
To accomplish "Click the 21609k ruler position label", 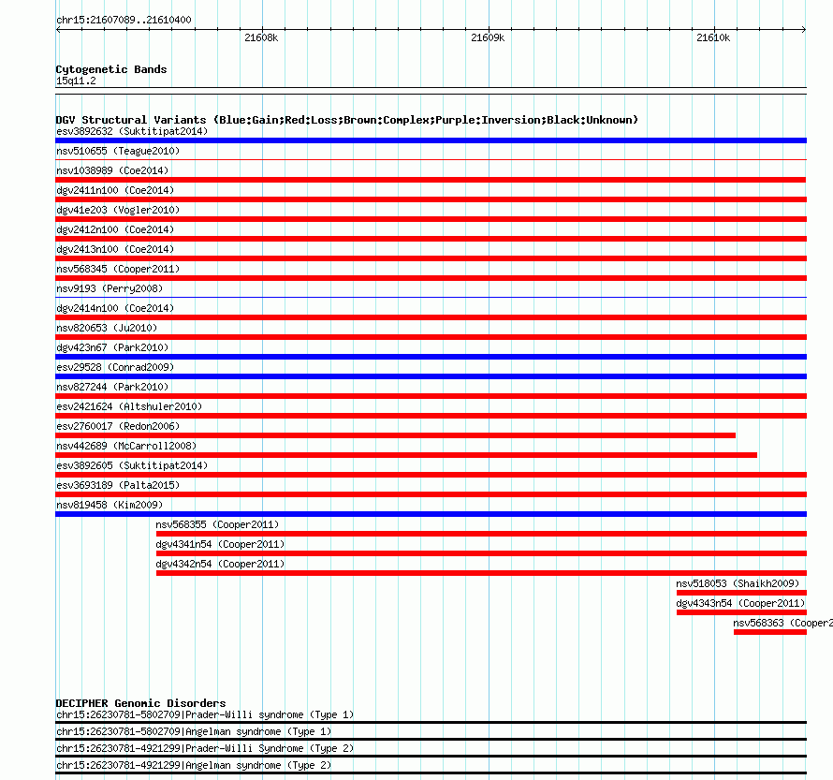I will tap(488, 37).
